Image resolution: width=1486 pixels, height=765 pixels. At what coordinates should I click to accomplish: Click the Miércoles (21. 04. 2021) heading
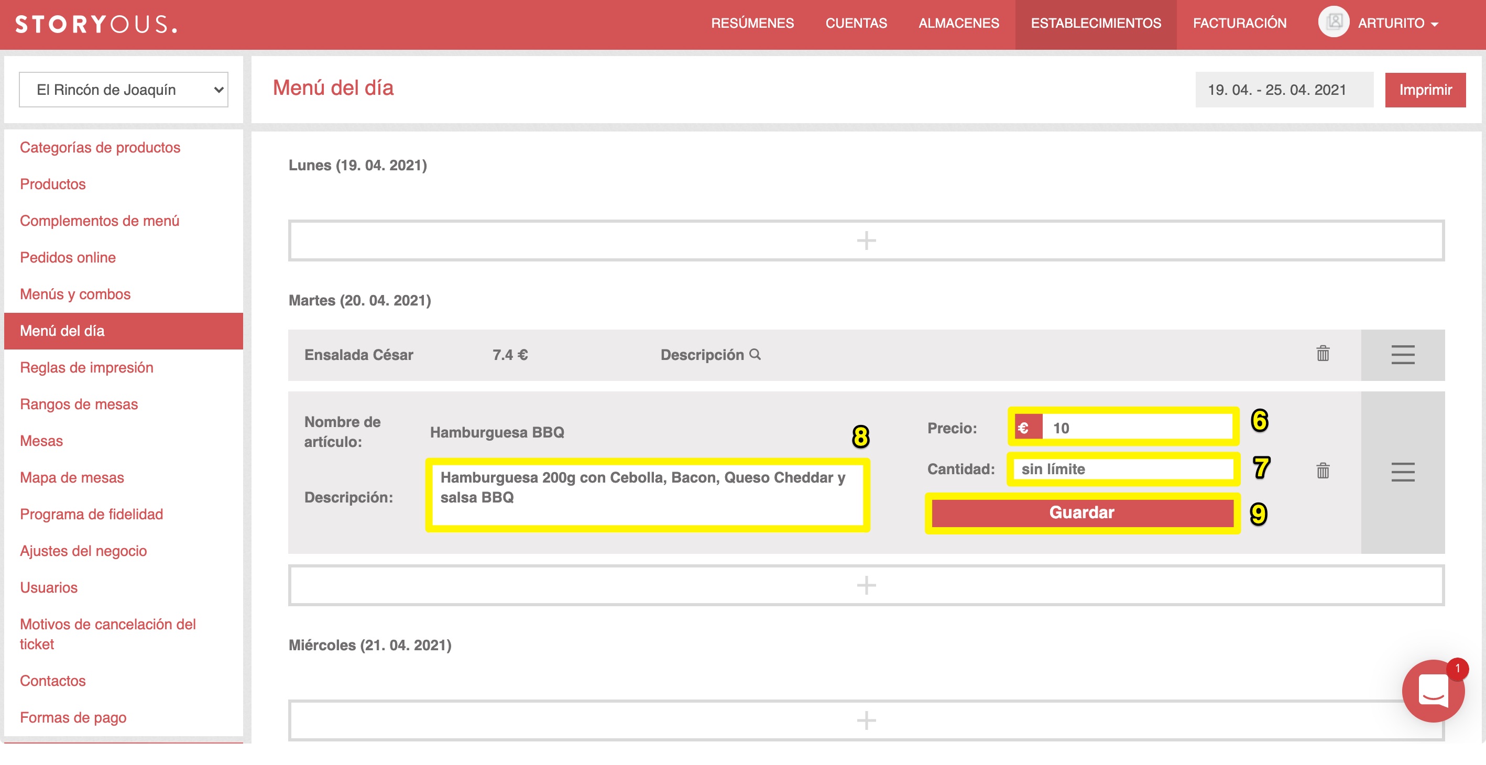pyautogui.click(x=370, y=645)
